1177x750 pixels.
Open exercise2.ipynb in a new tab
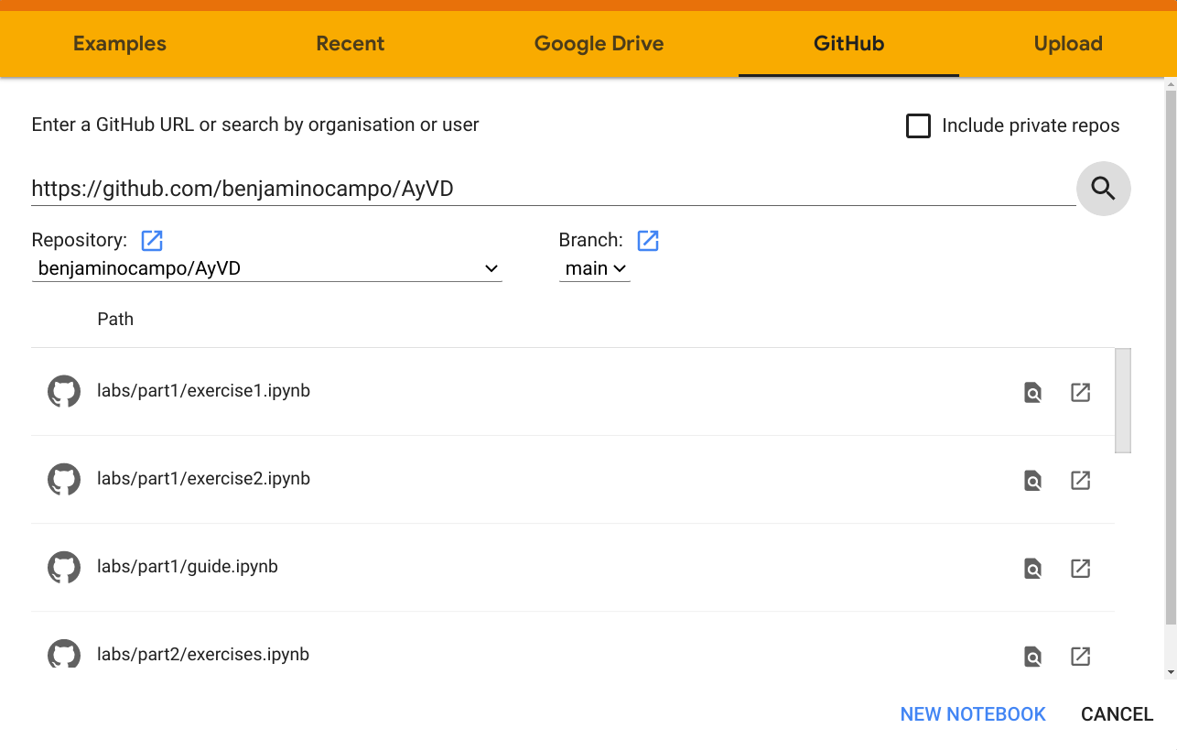coord(1080,480)
